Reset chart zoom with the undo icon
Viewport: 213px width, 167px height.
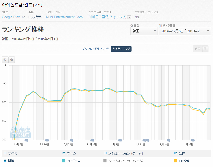click(x=5, y=60)
